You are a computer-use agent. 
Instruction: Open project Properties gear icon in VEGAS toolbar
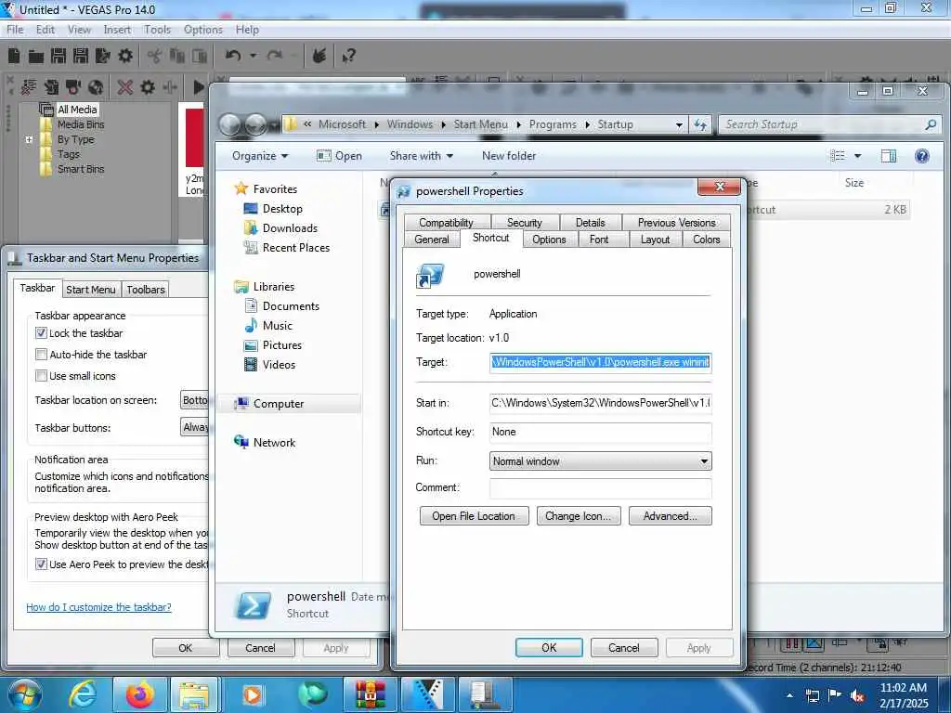click(x=125, y=56)
